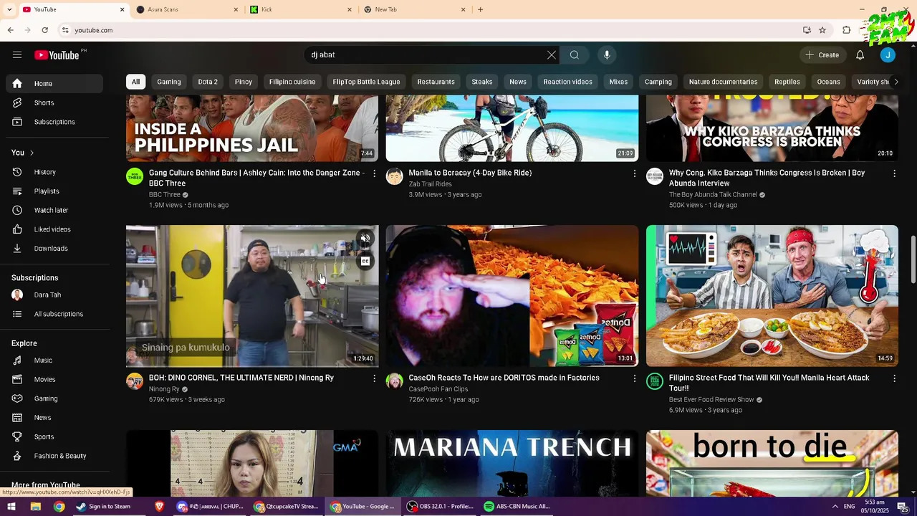
Task: Play the Mariana Trench video thumbnail
Action: pyautogui.click(x=512, y=463)
